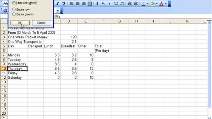Image resolution: width=212 pixels, height=119 pixels.
Task: Apply currency style
Action: 97,4
